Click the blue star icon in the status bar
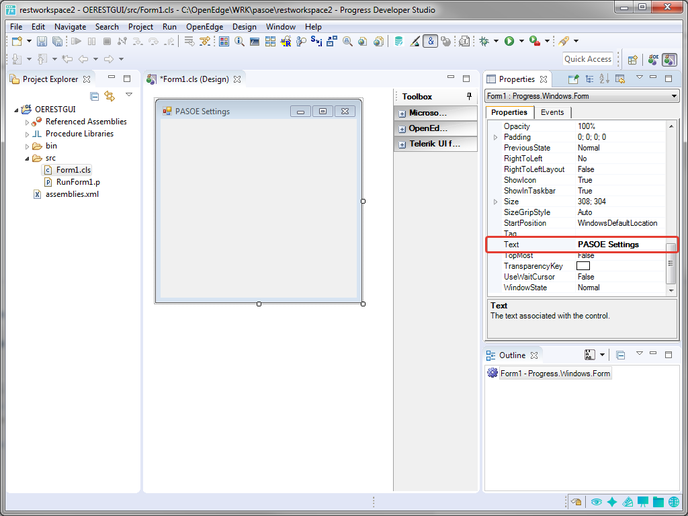The image size is (688, 516). click(612, 502)
